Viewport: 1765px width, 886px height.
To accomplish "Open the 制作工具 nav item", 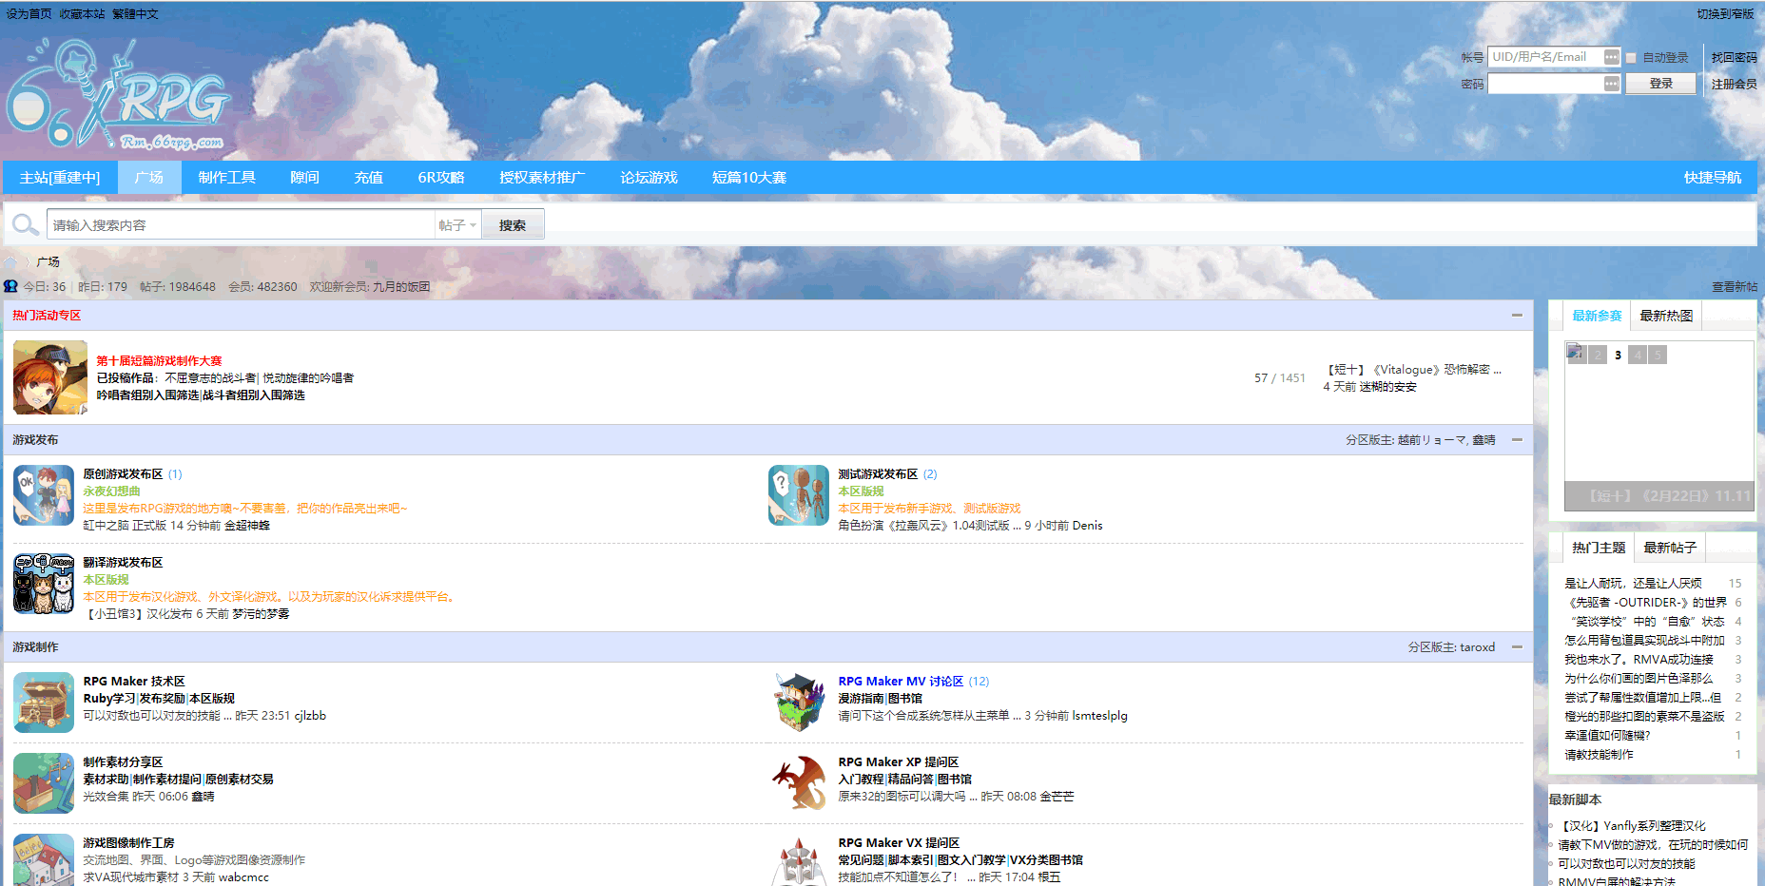I will pyautogui.click(x=227, y=178).
